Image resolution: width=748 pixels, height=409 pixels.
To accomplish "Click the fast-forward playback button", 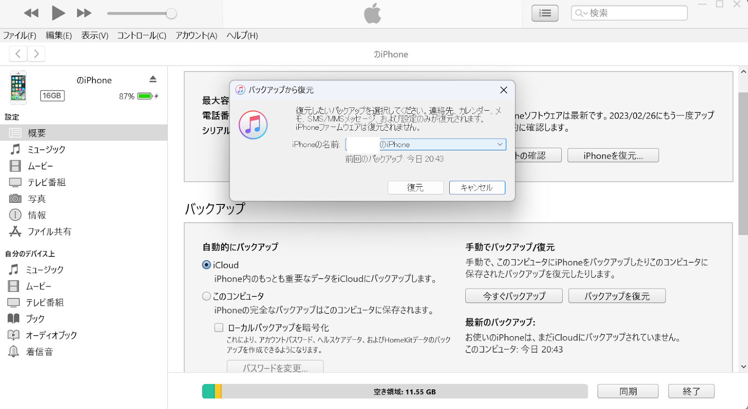I will (x=84, y=13).
